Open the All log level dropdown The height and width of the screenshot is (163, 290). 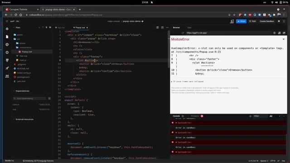[271, 116]
